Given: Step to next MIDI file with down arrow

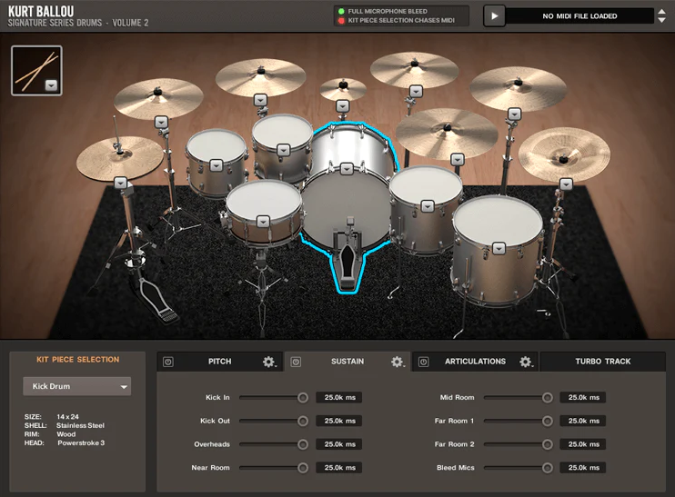Looking at the screenshot, I should point(661,20).
